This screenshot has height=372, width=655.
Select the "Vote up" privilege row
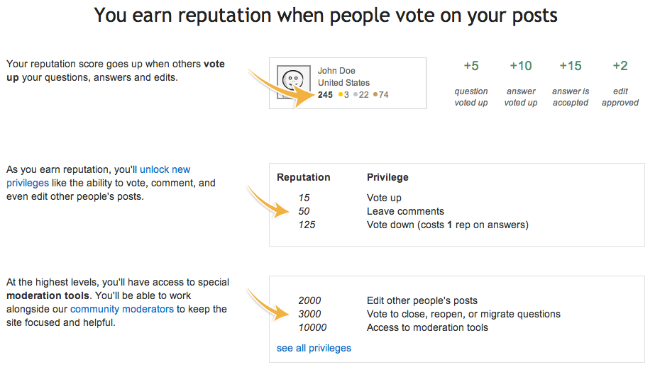pos(384,198)
